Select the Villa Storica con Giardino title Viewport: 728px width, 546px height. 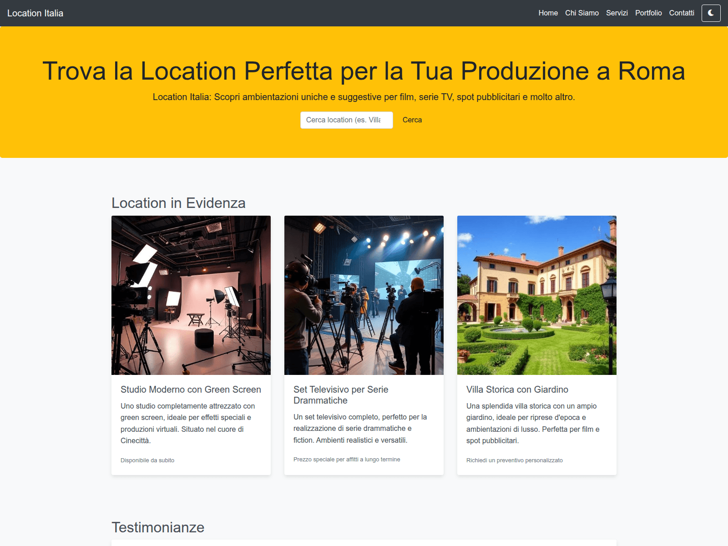coord(517,389)
